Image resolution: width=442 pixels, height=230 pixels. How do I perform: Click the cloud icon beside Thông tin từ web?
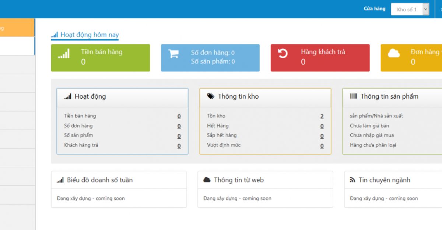click(207, 180)
